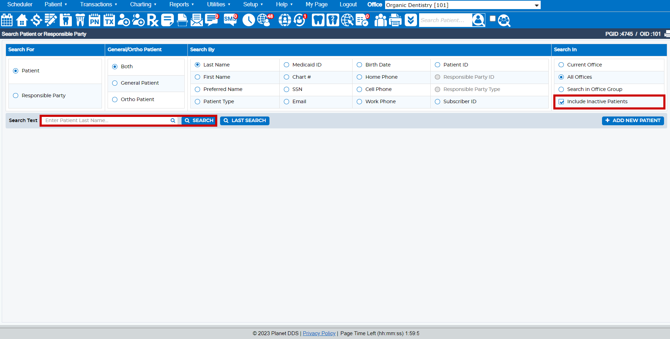
Task: Toggle the checkbox next to Search Patient box
Action: pos(493,19)
